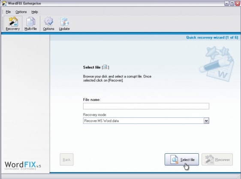
Task: Minimize the WordFIX Enterprise window
Action: (x=226, y=3)
